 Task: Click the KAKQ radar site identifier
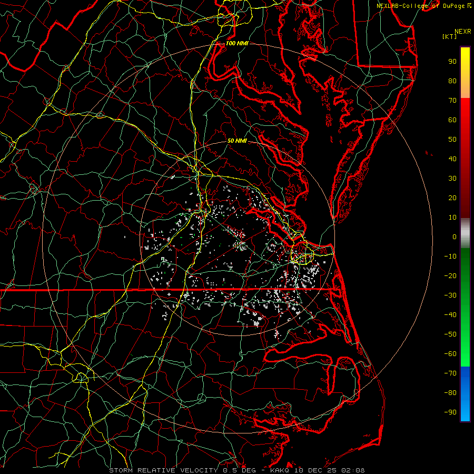click(x=280, y=470)
